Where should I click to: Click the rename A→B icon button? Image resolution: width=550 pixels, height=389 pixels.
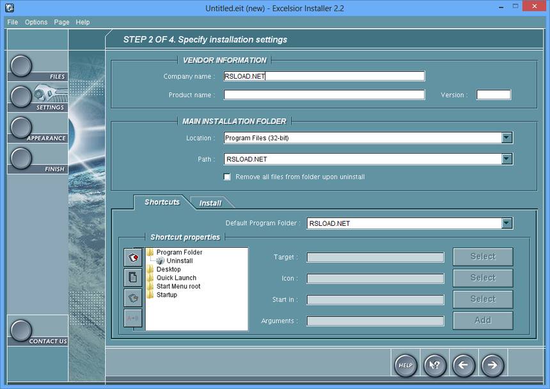coord(133,318)
